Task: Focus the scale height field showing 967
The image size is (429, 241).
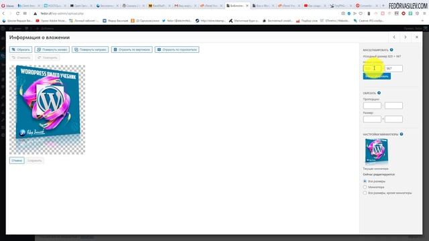Action: (393, 68)
